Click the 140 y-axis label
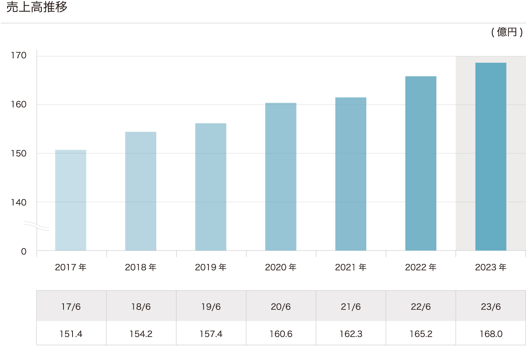 [19, 202]
